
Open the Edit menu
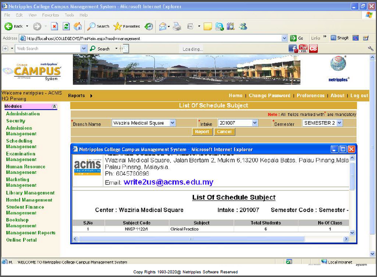point(19,15)
